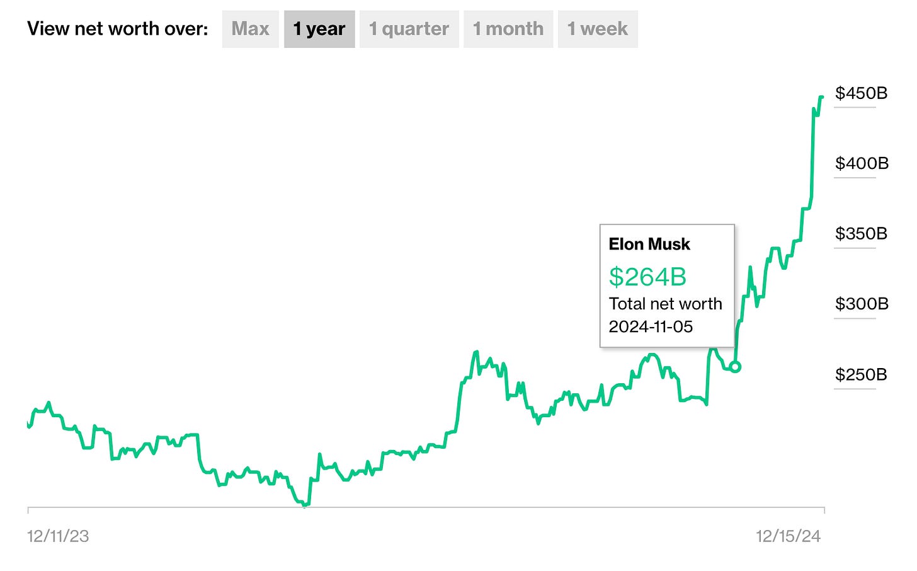The width and height of the screenshot is (917, 571).
Task: Click the Total net worth tooltip text
Action: [x=665, y=304]
